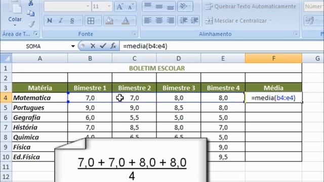324x182 pixels.
Task: Open the Fonte dialog launcher
Action: click(x=134, y=34)
